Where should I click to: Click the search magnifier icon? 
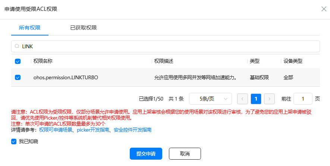coord(17,46)
